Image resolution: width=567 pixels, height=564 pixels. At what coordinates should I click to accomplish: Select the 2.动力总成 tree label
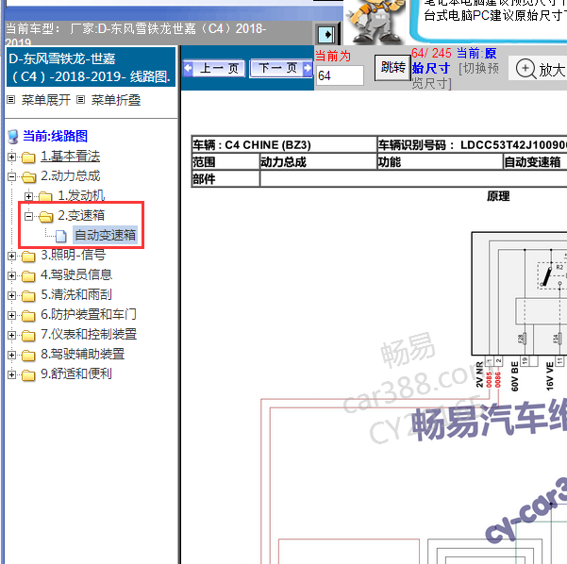click(x=70, y=176)
